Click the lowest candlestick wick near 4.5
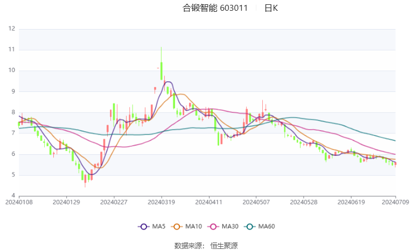 85,181
